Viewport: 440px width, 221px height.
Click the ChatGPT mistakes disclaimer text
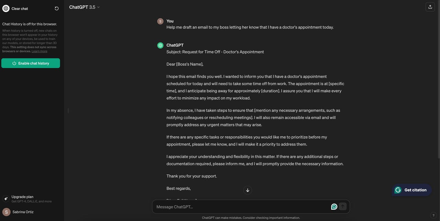(251, 218)
